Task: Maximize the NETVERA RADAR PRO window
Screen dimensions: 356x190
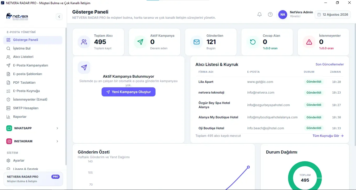Action: tap(337, 3)
